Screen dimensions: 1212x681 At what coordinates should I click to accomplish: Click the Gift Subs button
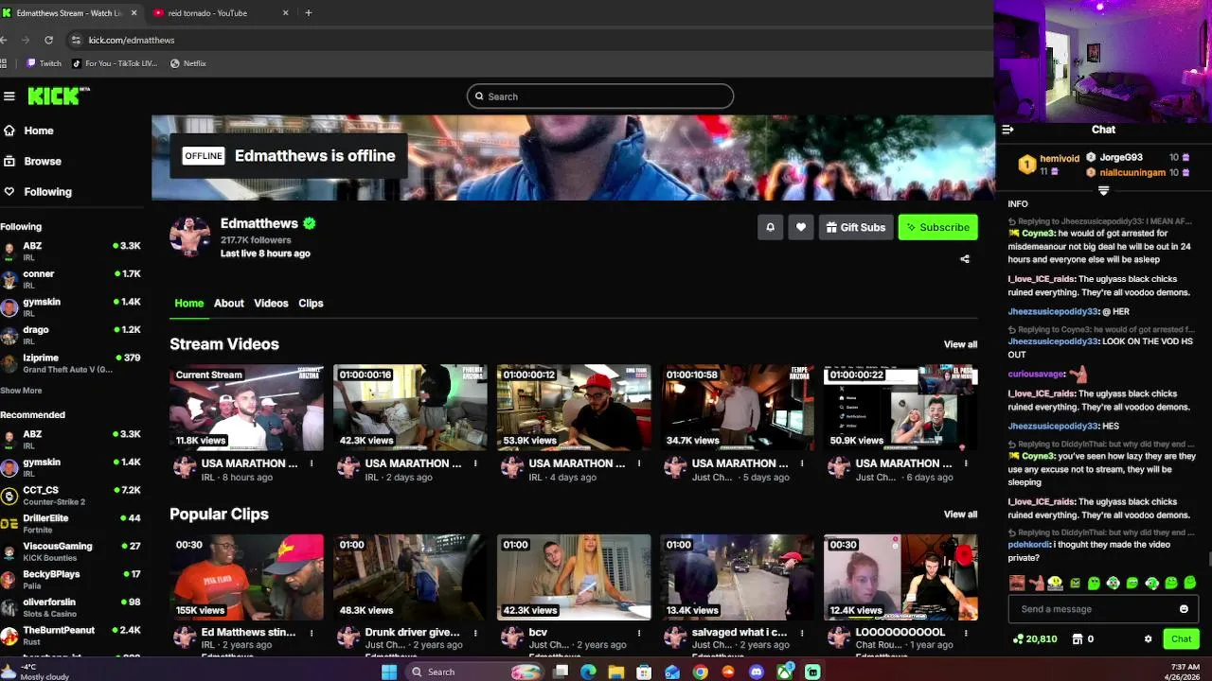[x=856, y=227]
